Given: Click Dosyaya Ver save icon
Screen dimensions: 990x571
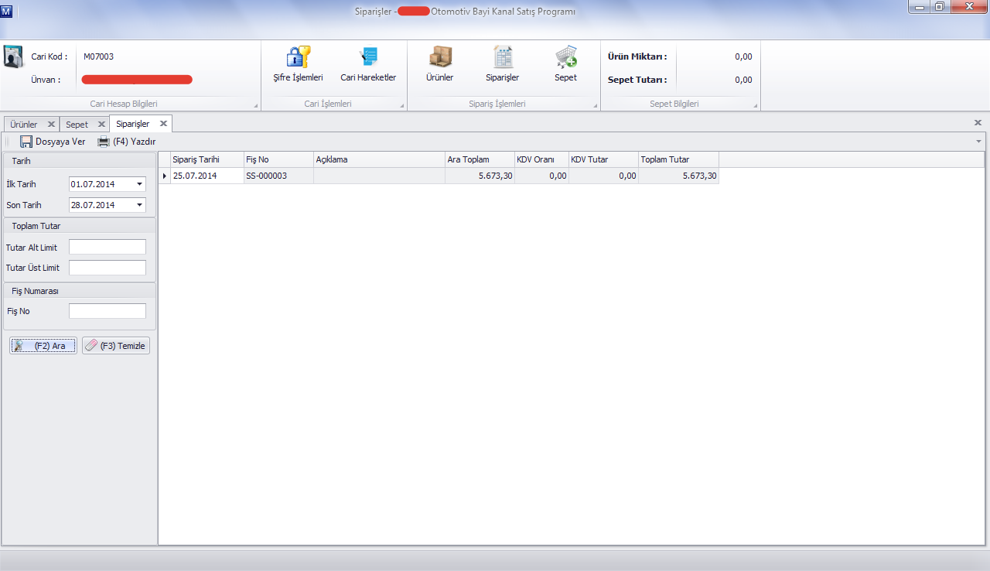Looking at the screenshot, I should click(x=26, y=142).
